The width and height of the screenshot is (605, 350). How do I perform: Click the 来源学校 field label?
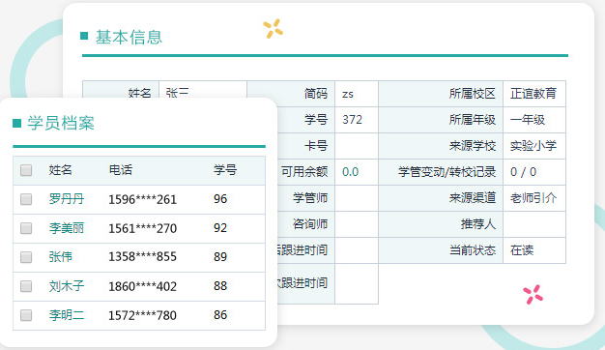tap(473, 145)
